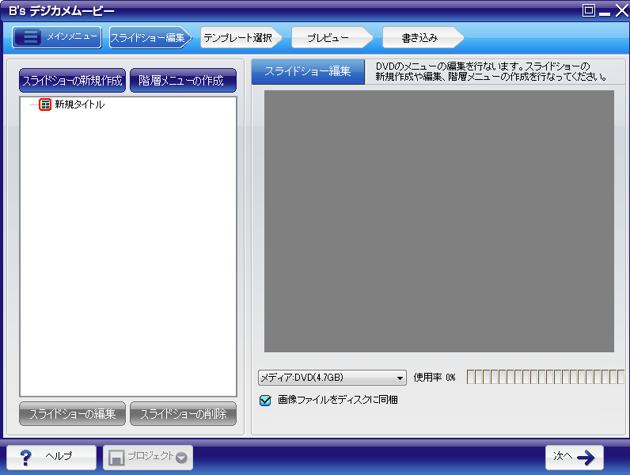630x475 pixels.
Task: Go to the テンプレート選択 step
Action: coord(241,37)
